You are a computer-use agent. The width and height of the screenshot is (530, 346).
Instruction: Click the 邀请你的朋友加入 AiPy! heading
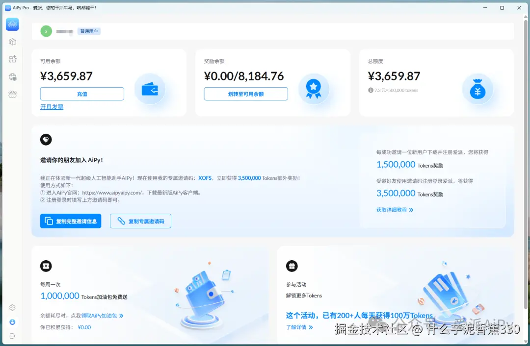(x=71, y=160)
